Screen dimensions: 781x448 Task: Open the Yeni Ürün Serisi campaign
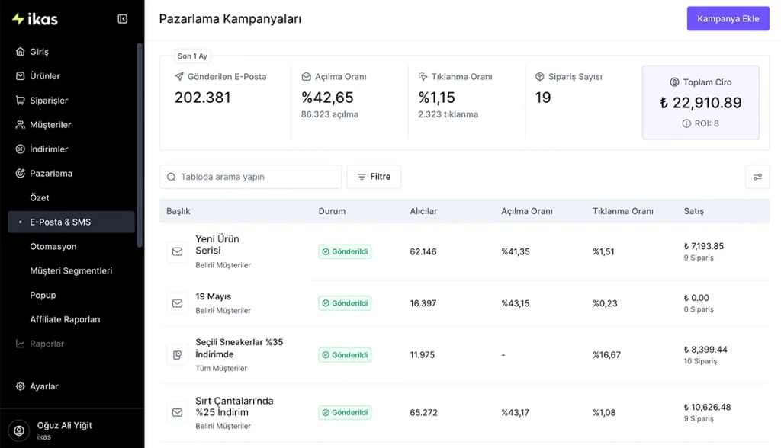217,245
